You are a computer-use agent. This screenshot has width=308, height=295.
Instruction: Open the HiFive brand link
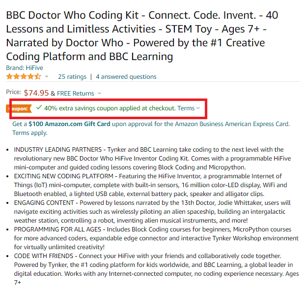coord(25,68)
